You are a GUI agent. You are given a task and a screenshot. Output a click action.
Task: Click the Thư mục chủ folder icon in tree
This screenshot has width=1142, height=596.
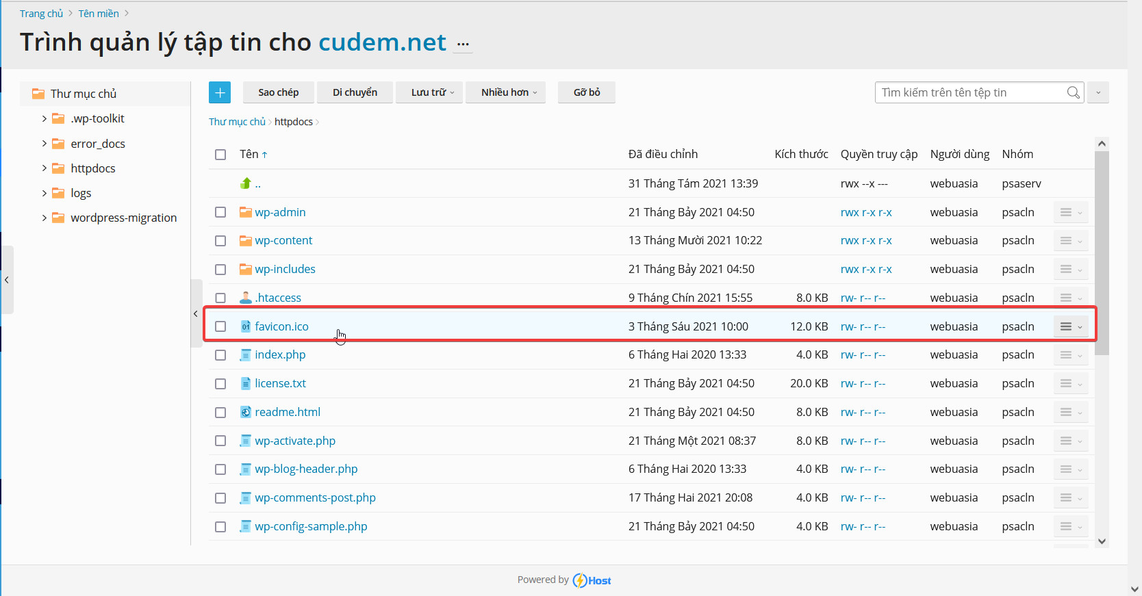(38, 94)
